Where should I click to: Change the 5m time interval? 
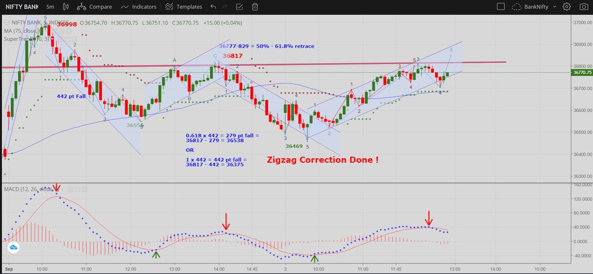pyautogui.click(x=50, y=7)
